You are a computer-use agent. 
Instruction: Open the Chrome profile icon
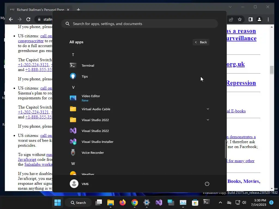pyautogui.click(x=259, y=19)
